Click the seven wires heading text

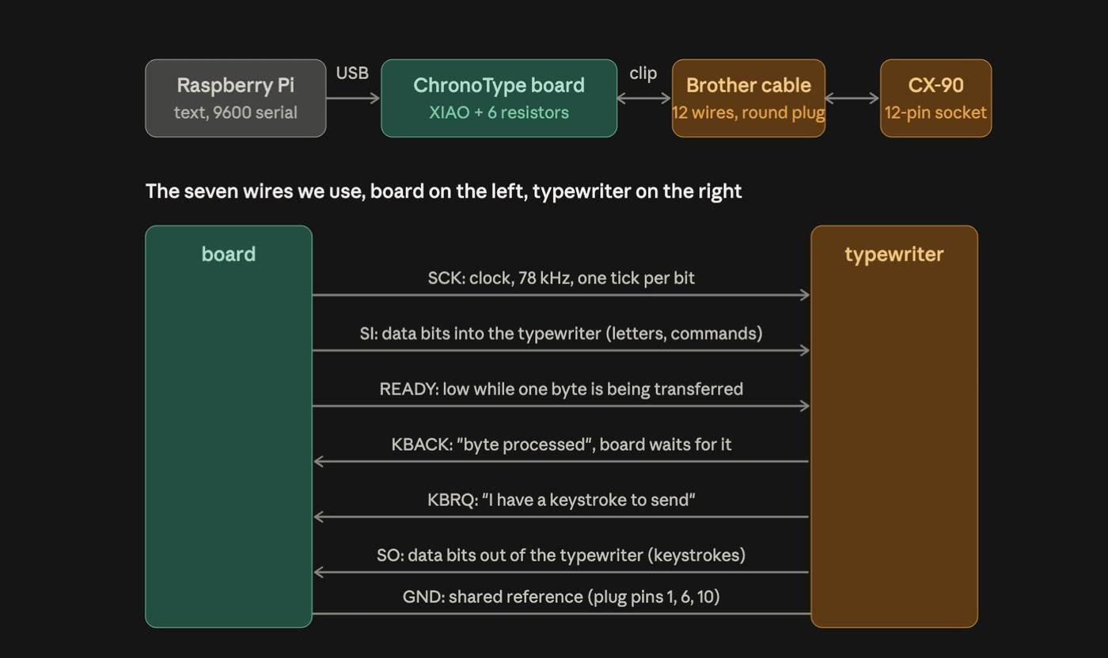pos(443,191)
